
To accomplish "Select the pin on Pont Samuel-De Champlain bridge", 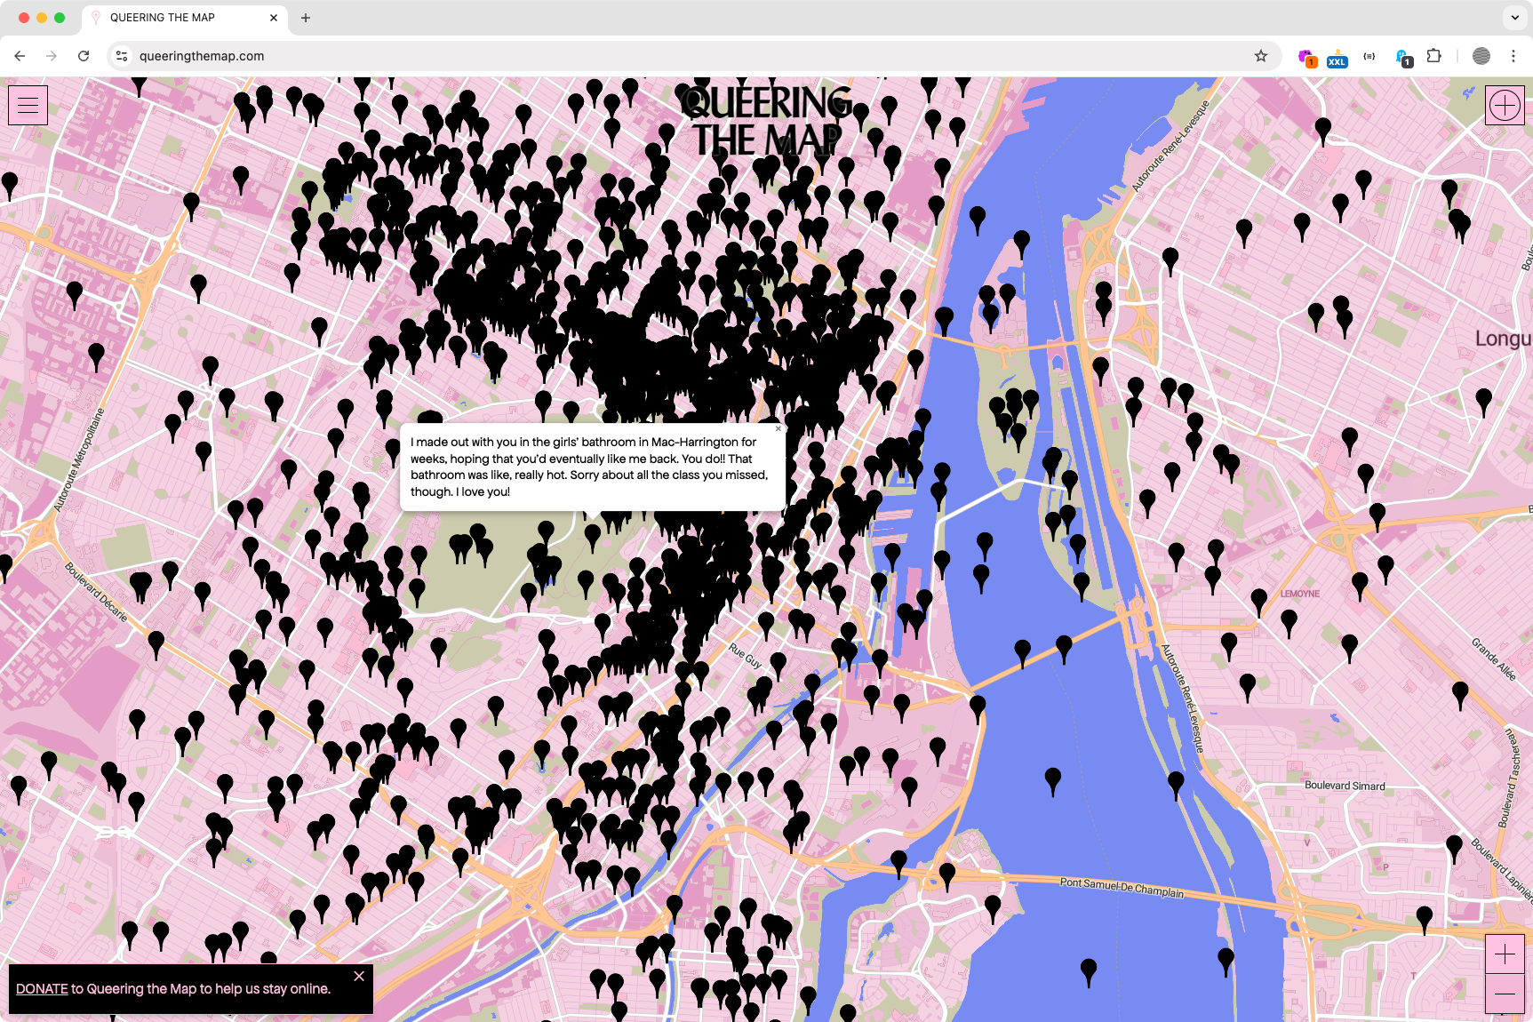I will 946,874.
